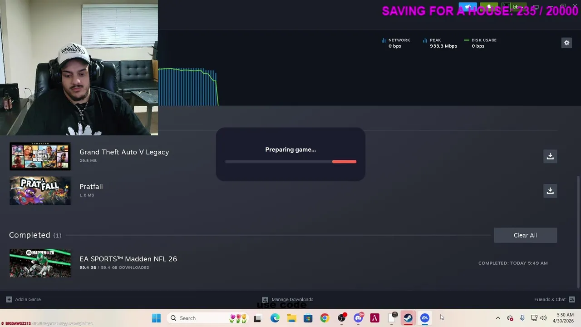
Task: Open network settings from the tray
Action: click(534, 318)
